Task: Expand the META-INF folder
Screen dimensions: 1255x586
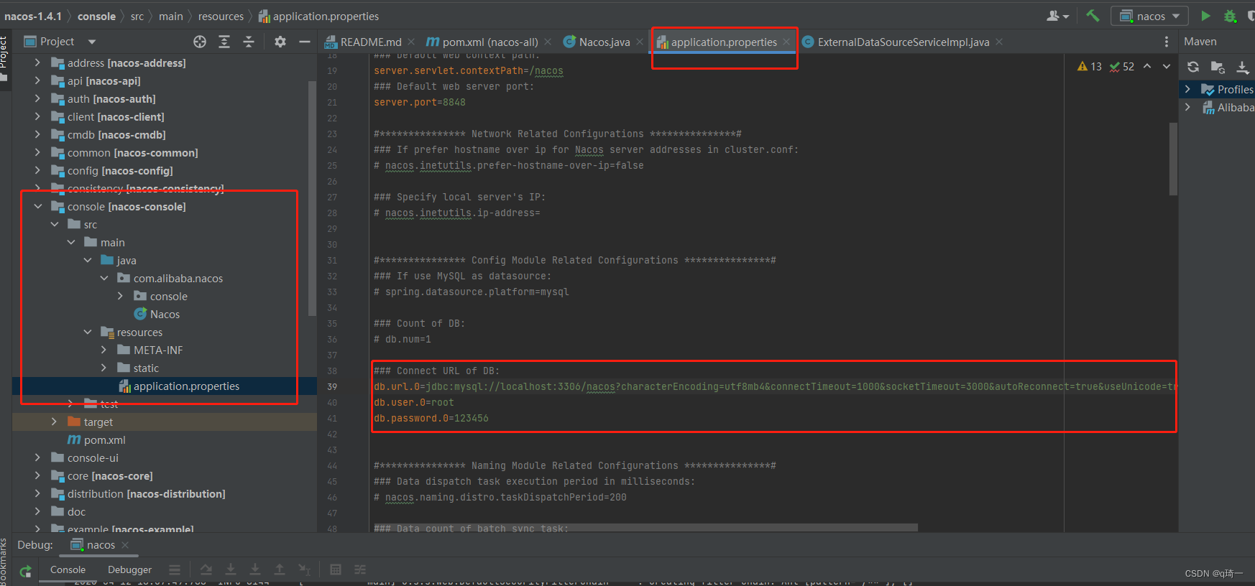Action: click(104, 350)
